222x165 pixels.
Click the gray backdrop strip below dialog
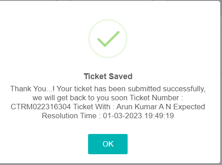pyautogui.click(x=111, y=164)
